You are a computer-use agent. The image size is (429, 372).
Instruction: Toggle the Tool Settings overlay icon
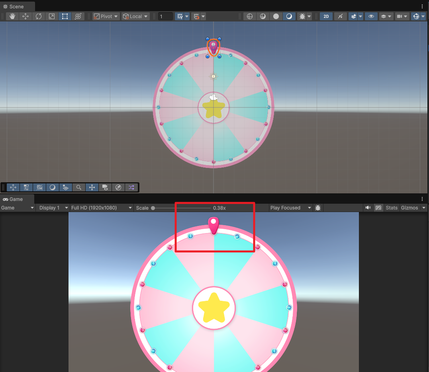(26, 187)
